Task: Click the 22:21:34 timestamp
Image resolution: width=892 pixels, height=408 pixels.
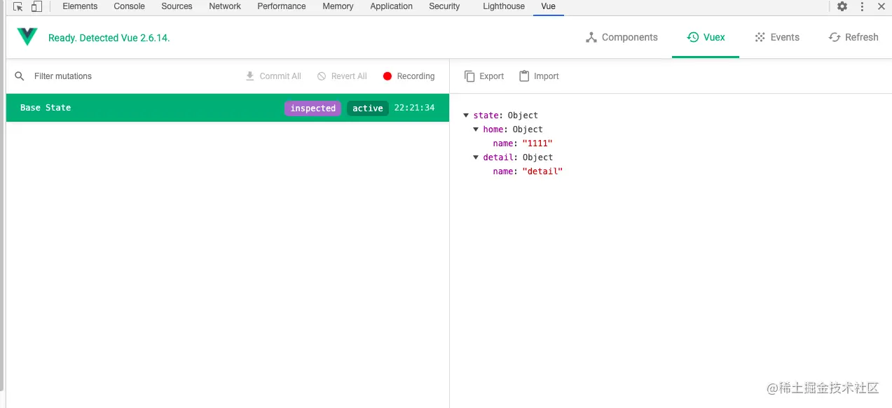Action: 414,108
